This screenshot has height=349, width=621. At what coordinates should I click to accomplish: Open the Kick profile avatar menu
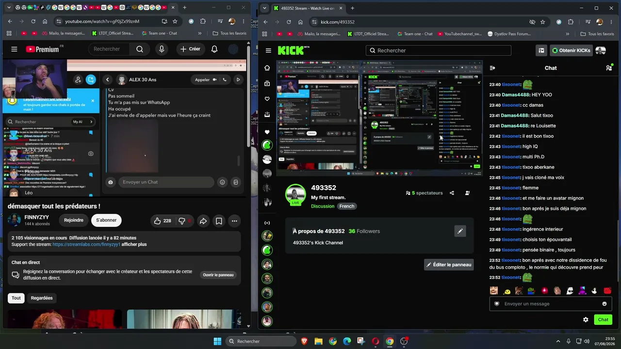[x=601, y=50]
